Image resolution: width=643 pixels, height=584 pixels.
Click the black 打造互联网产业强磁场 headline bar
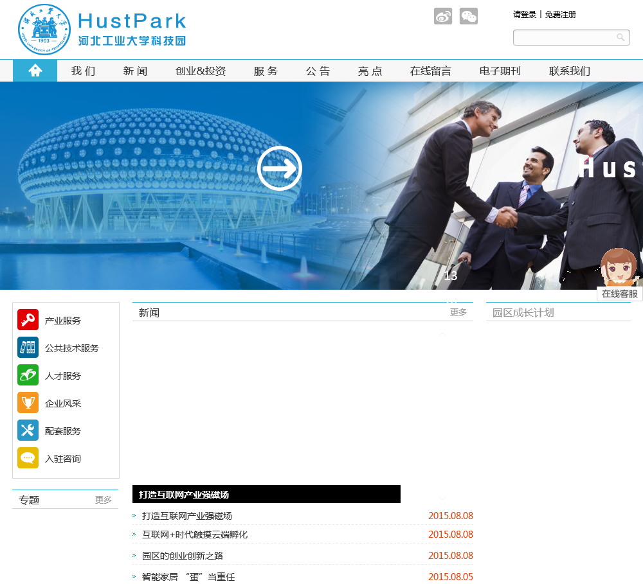266,494
